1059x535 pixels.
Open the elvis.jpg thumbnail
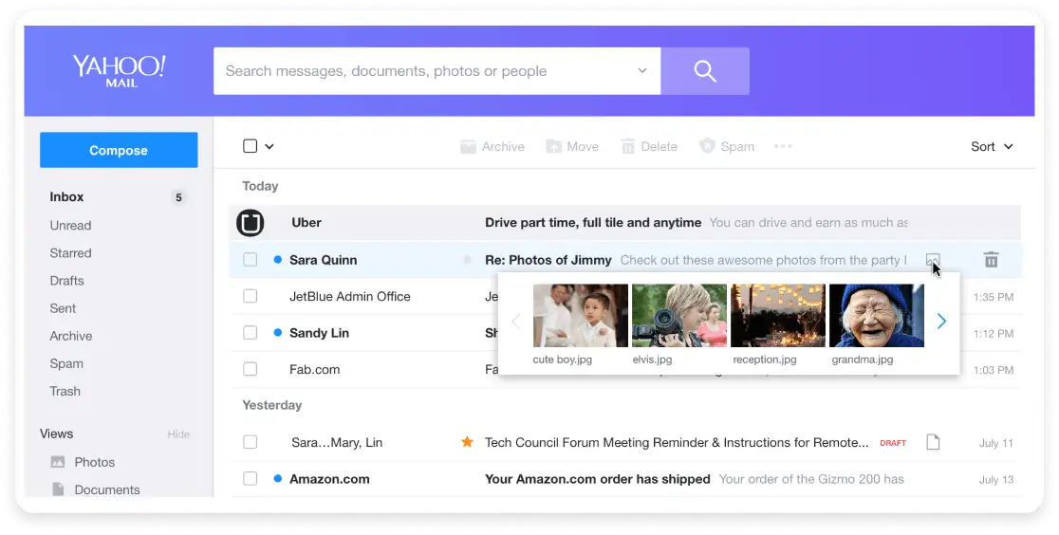(679, 316)
